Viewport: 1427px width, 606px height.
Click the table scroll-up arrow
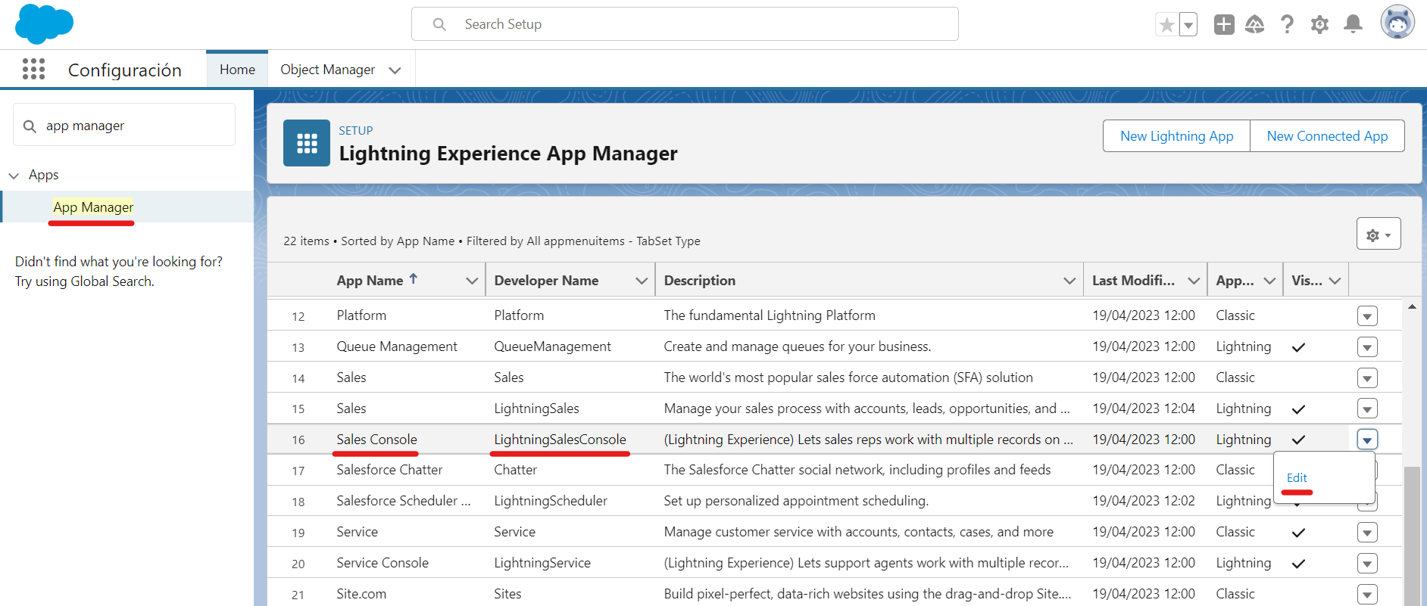[x=1412, y=306]
